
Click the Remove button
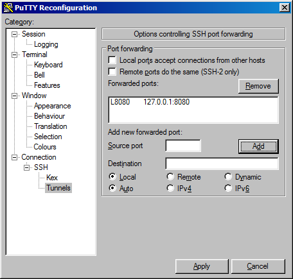click(258, 86)
